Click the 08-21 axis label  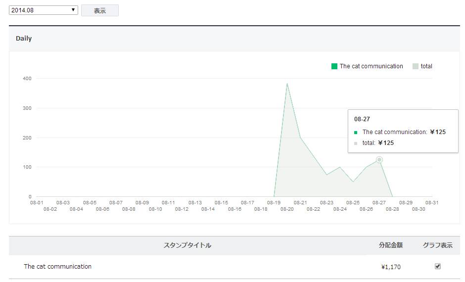pos(300,203)
